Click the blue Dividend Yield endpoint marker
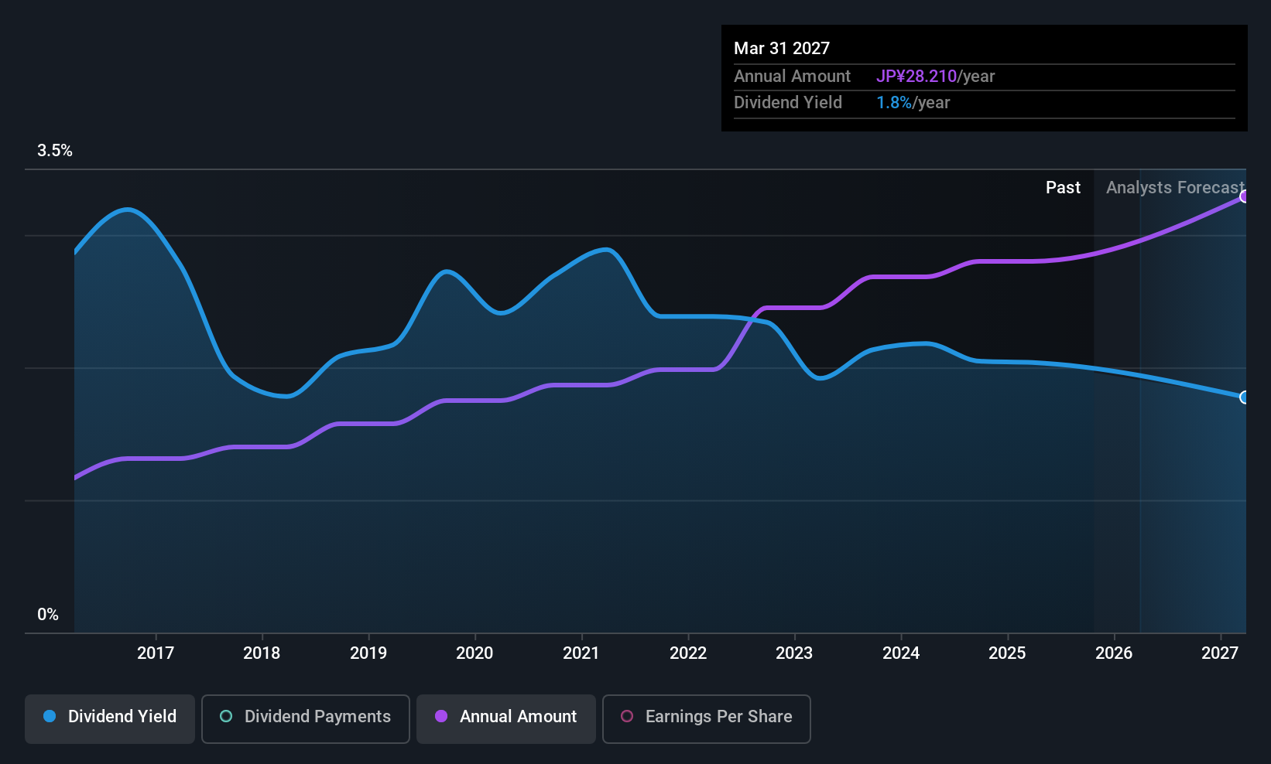The width and height of the screenshot is (1271, 764). [1244, 397]
